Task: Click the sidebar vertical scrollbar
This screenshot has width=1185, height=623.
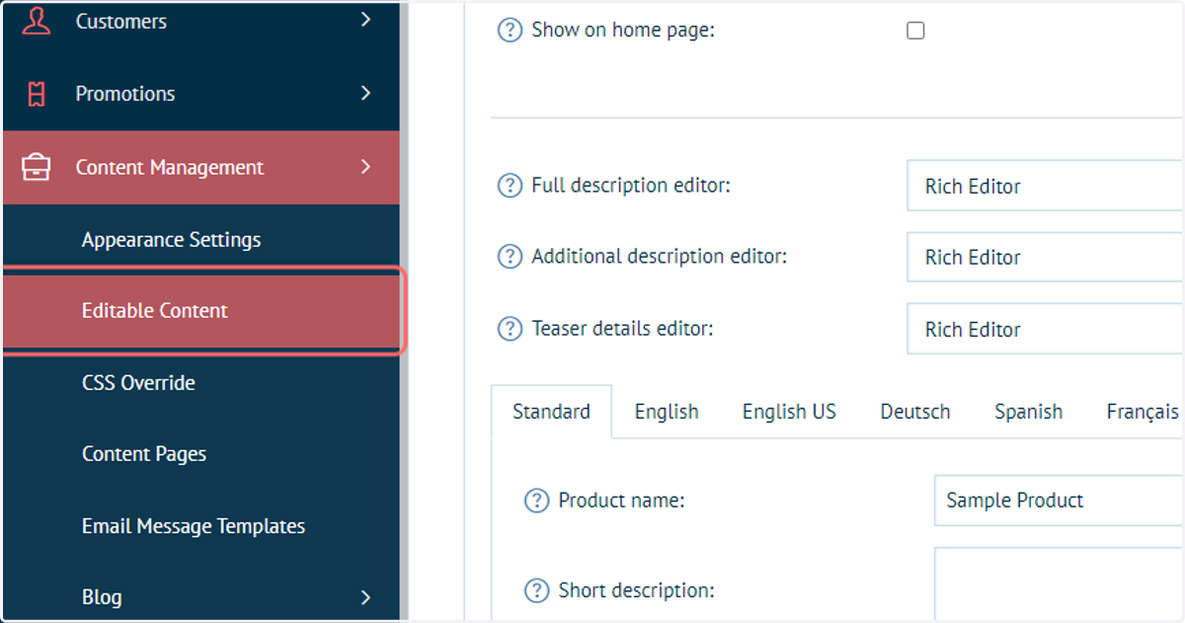Action: 404,311
